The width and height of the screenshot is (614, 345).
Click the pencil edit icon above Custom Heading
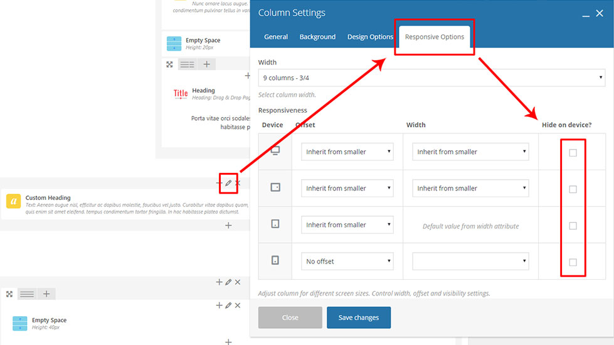point(228,183)
